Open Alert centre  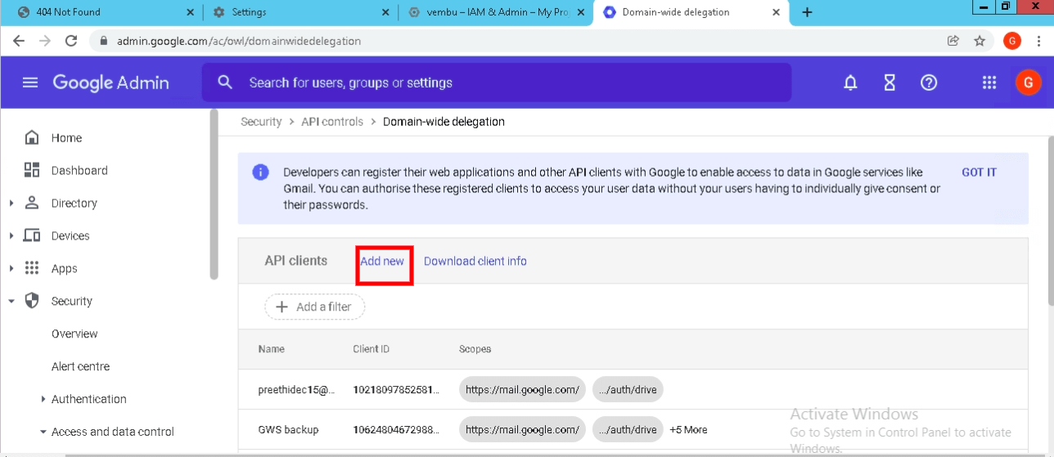80,366
